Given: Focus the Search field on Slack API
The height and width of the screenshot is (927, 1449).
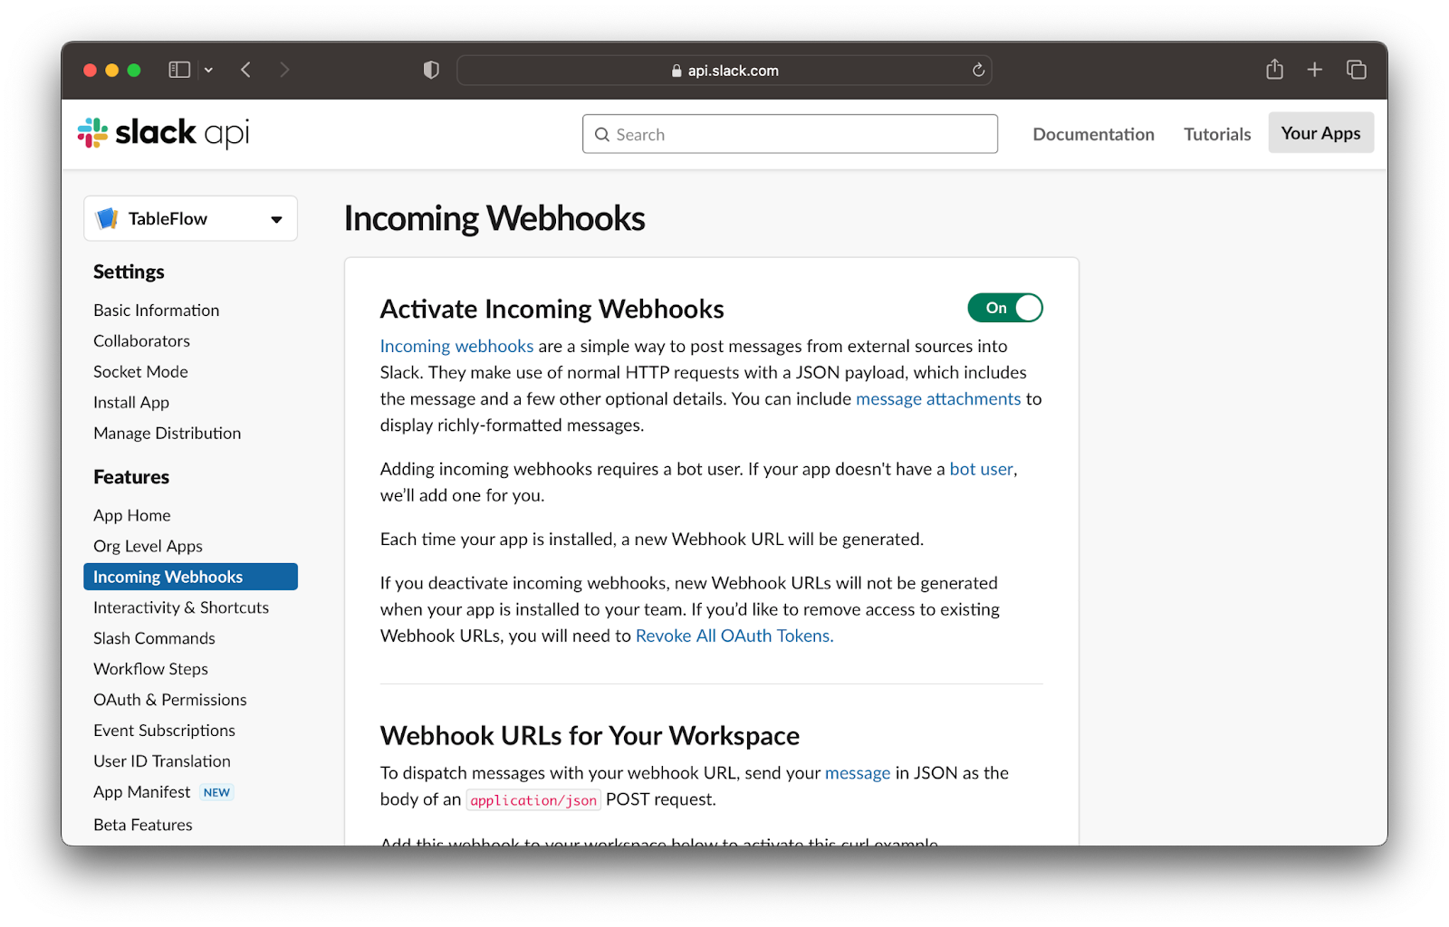Looking at the screenshot, I should (790, 134).
